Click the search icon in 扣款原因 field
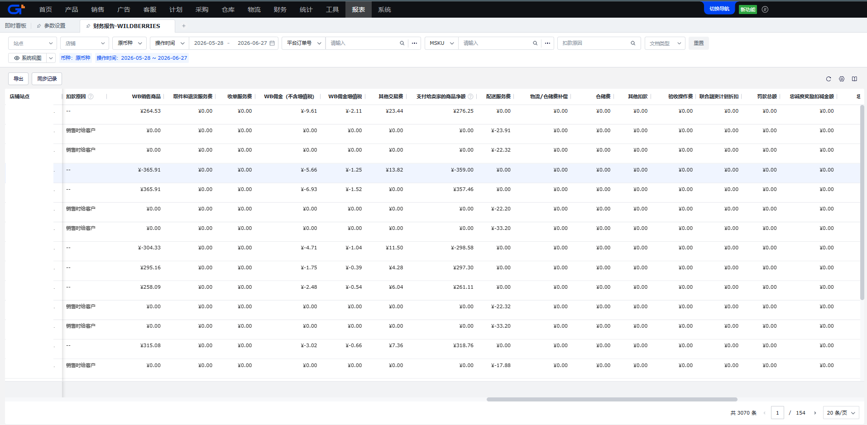The height and width of the screenshot is (425, 867). [x=633, y=43]
